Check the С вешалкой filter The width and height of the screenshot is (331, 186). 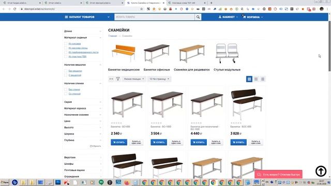click(x=66, y=75)
